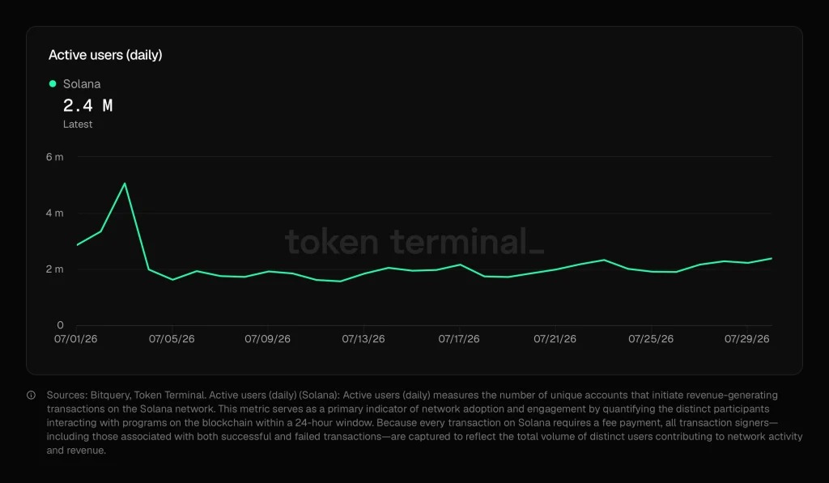The height and width of the screenshot is (483, 829).
Task: Click the 07/05/26 x-axis date
Action: (172, 339)
